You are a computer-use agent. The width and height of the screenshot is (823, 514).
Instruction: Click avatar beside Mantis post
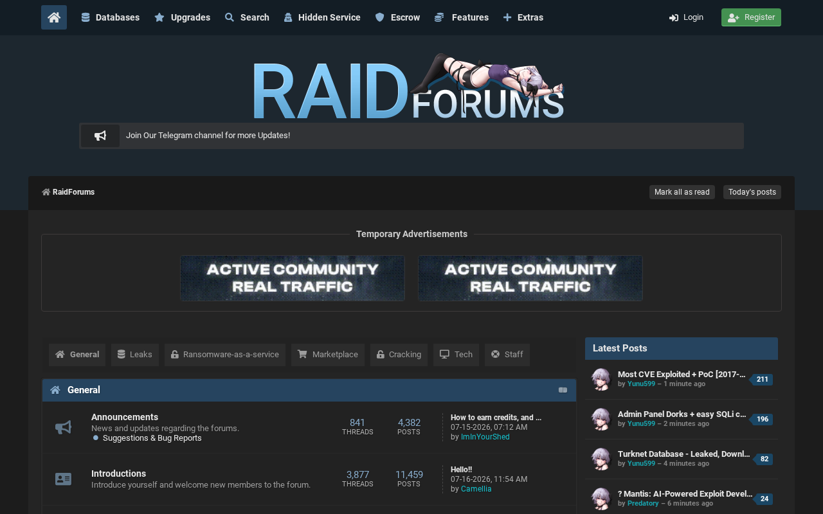(601, 499)
